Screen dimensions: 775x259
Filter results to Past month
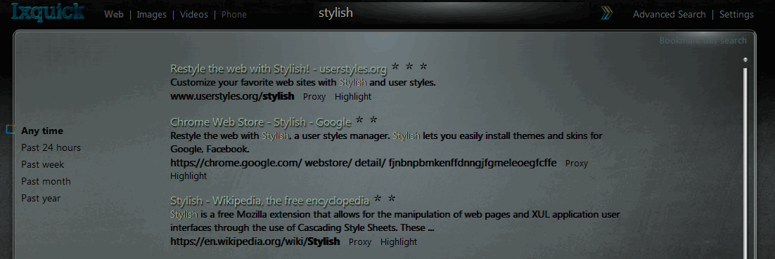(46, 181)
